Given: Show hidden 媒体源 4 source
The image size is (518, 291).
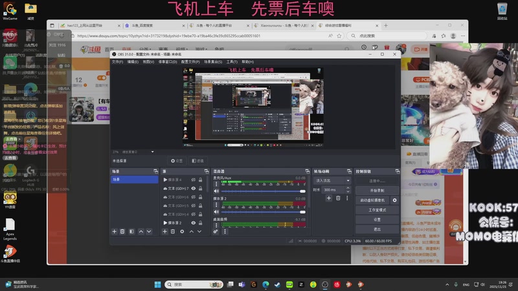Looking at the screenshot, I should click(193, 180).
